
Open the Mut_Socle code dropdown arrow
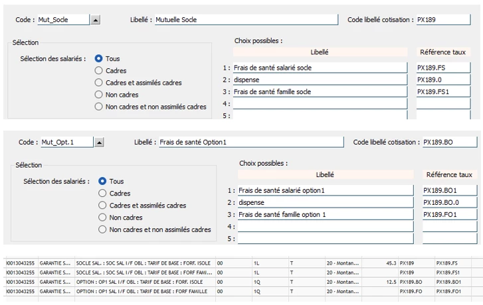tap(96, 21)
